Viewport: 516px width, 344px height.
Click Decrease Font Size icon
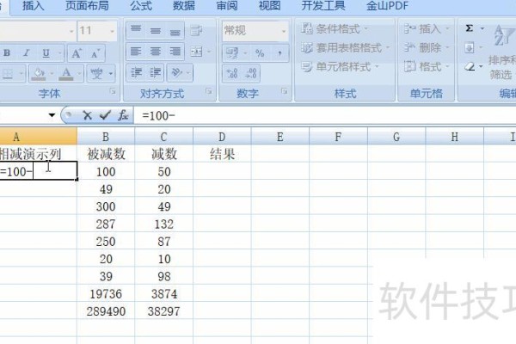click(95, 53)
